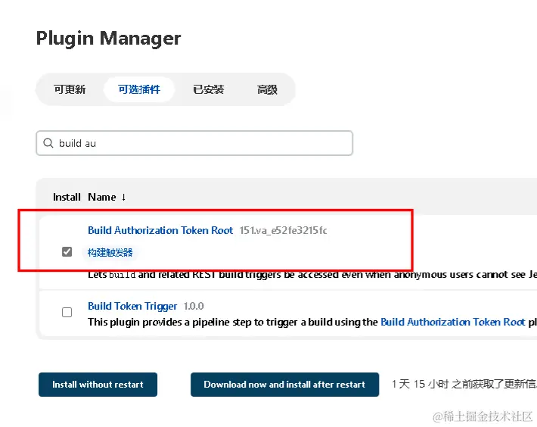Click the search magnifier icon
This screenshot has width=537, height=427.
(48, 143)
